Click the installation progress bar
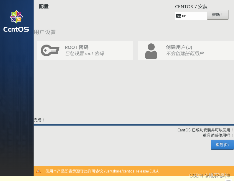Image resolution: width=234 pixels, height=181 pixels. [134, 125]
